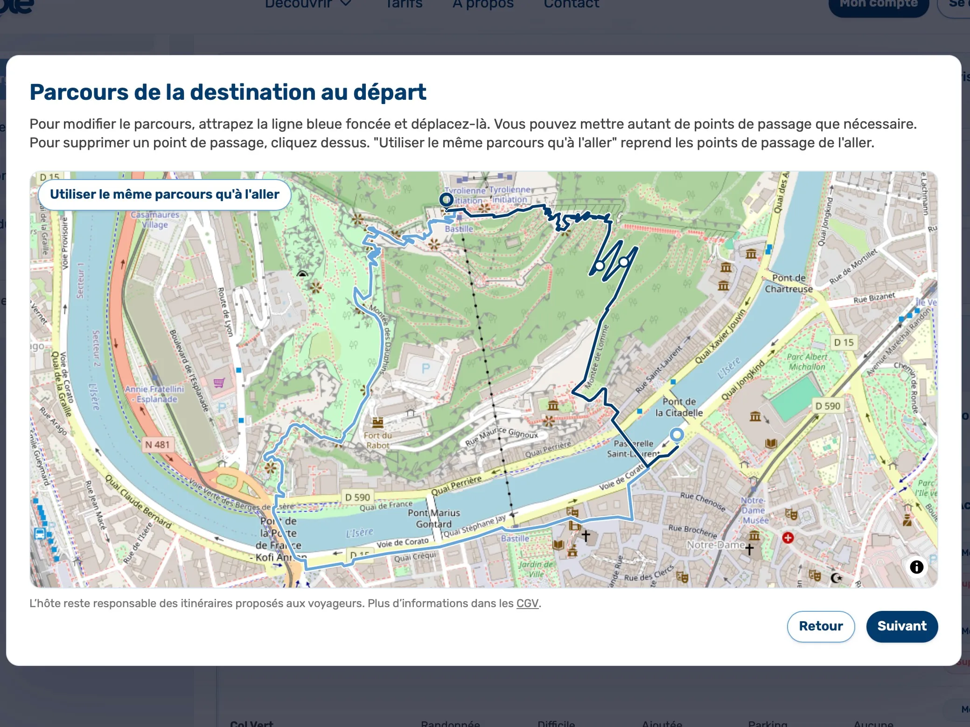Click the Bastille label near the route start
970x727 pixels.
459,229
